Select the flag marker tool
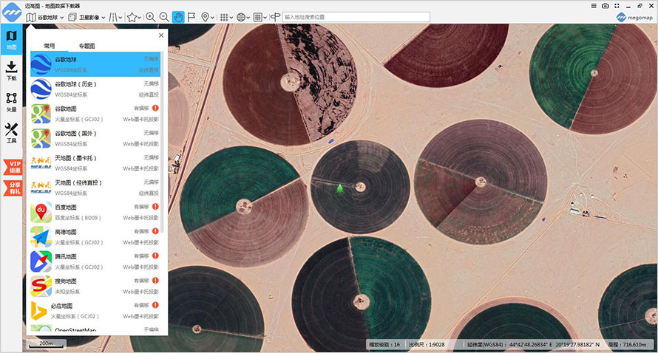Screen dimensions: 658x353 [x=191, y=16]
